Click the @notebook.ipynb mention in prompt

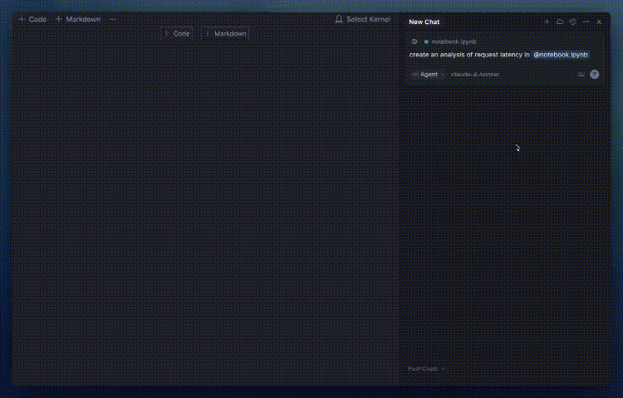[x=561, y=55]
